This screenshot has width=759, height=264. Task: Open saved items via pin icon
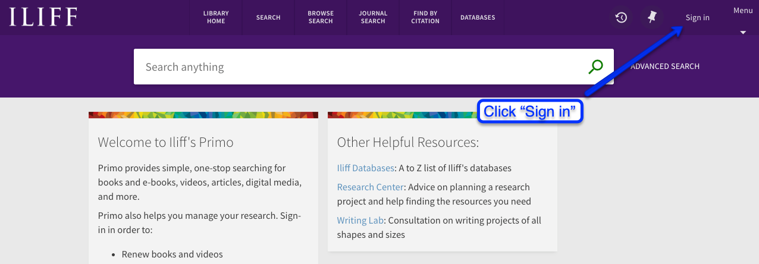coord(652,17)
